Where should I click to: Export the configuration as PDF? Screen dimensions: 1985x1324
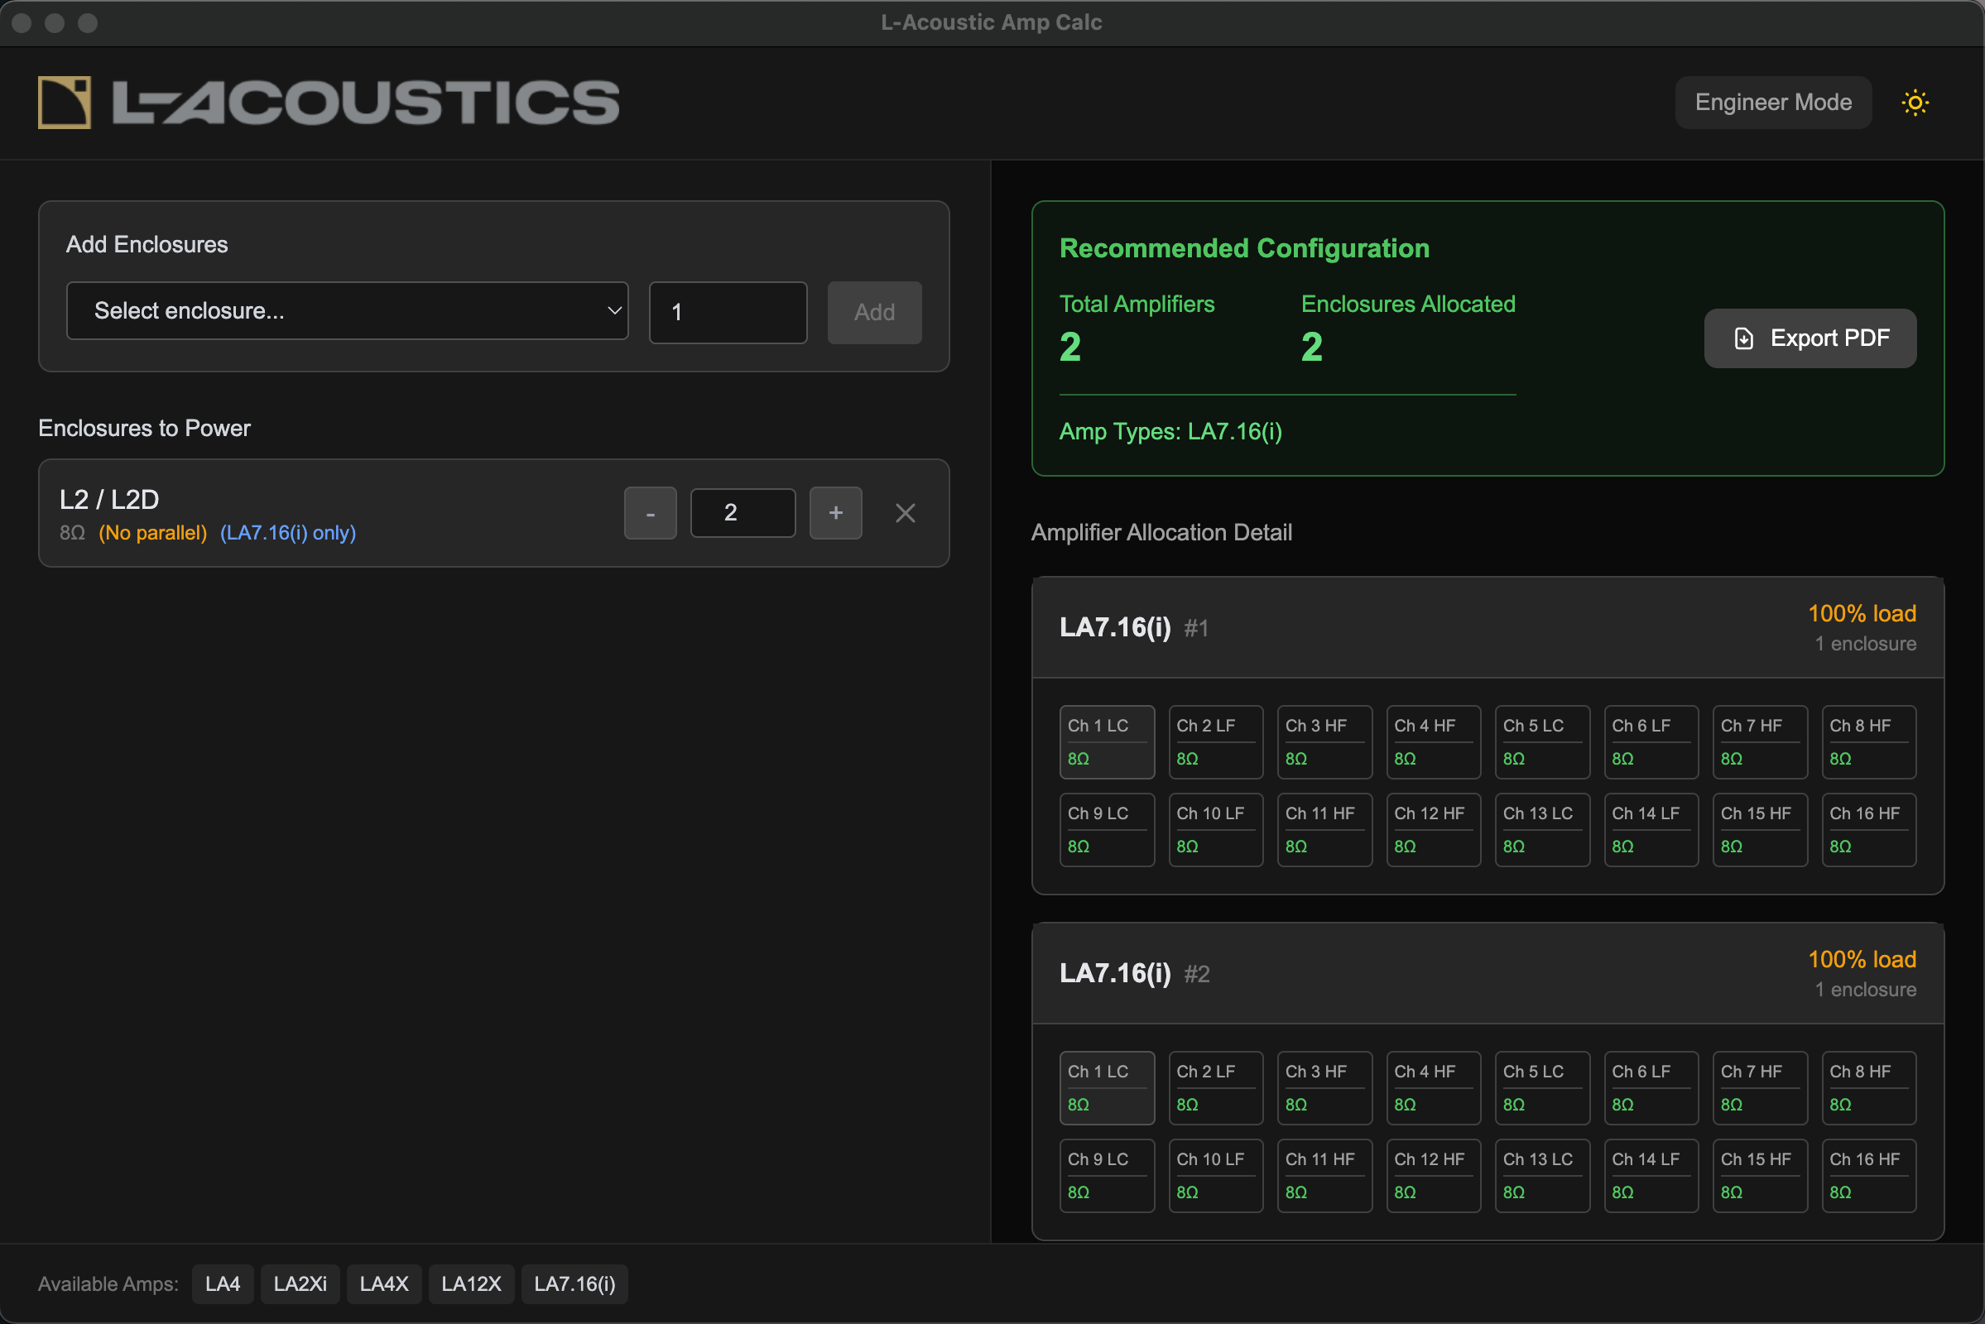1810,338
